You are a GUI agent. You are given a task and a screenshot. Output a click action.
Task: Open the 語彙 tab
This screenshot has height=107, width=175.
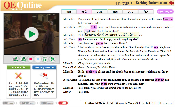pyautogui.click(x=115, y=12)
